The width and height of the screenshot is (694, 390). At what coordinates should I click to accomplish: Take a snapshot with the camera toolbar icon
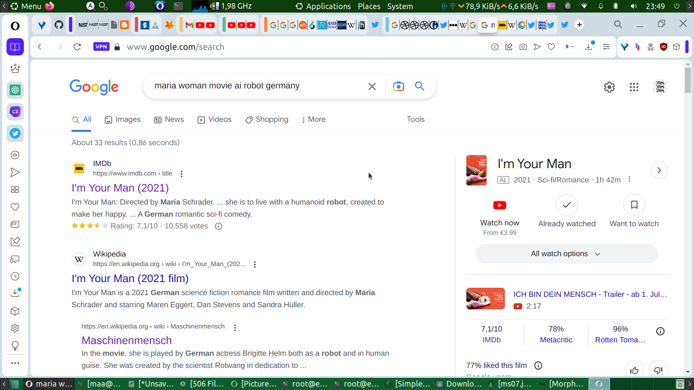click(523, 47)
